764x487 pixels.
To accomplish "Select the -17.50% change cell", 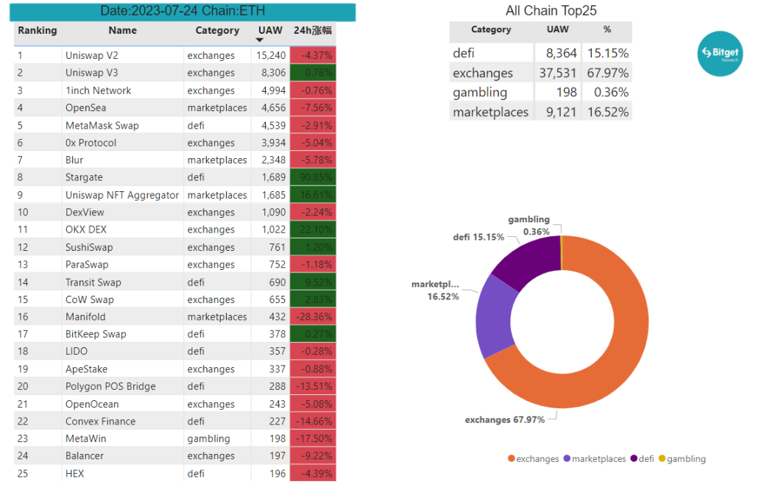I will [x=313, y=438].
